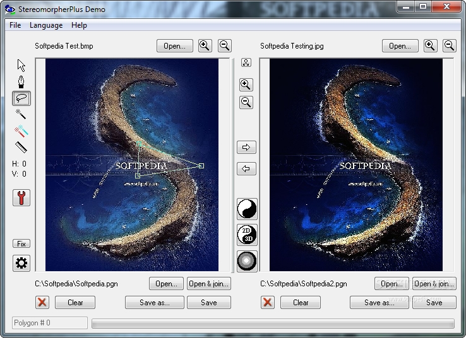Select the lasso selection tool
Screen dimensions: 466x338
(x=21, y=98)
